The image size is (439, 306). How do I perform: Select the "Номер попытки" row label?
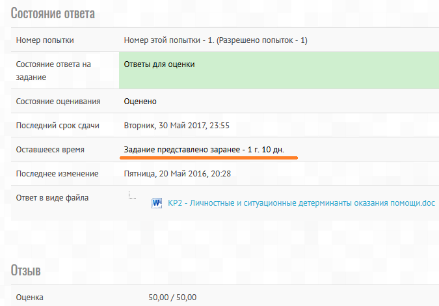(44, 40)
